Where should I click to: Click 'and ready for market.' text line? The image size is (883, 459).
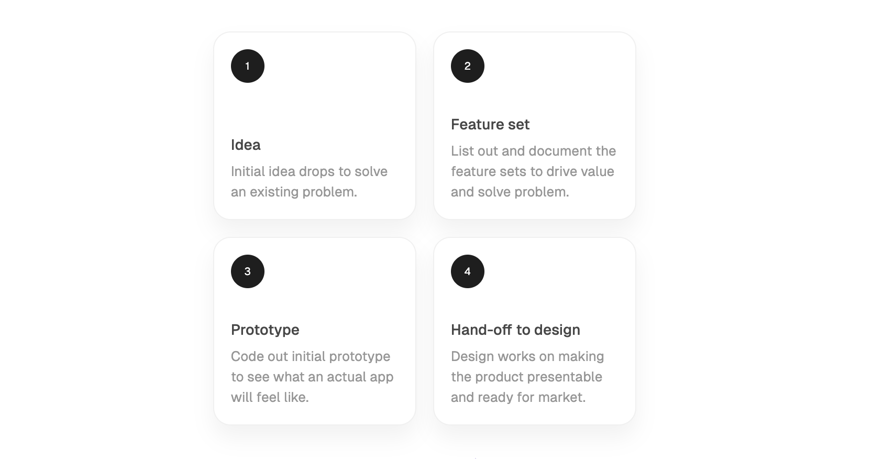(x=518, y=397)
